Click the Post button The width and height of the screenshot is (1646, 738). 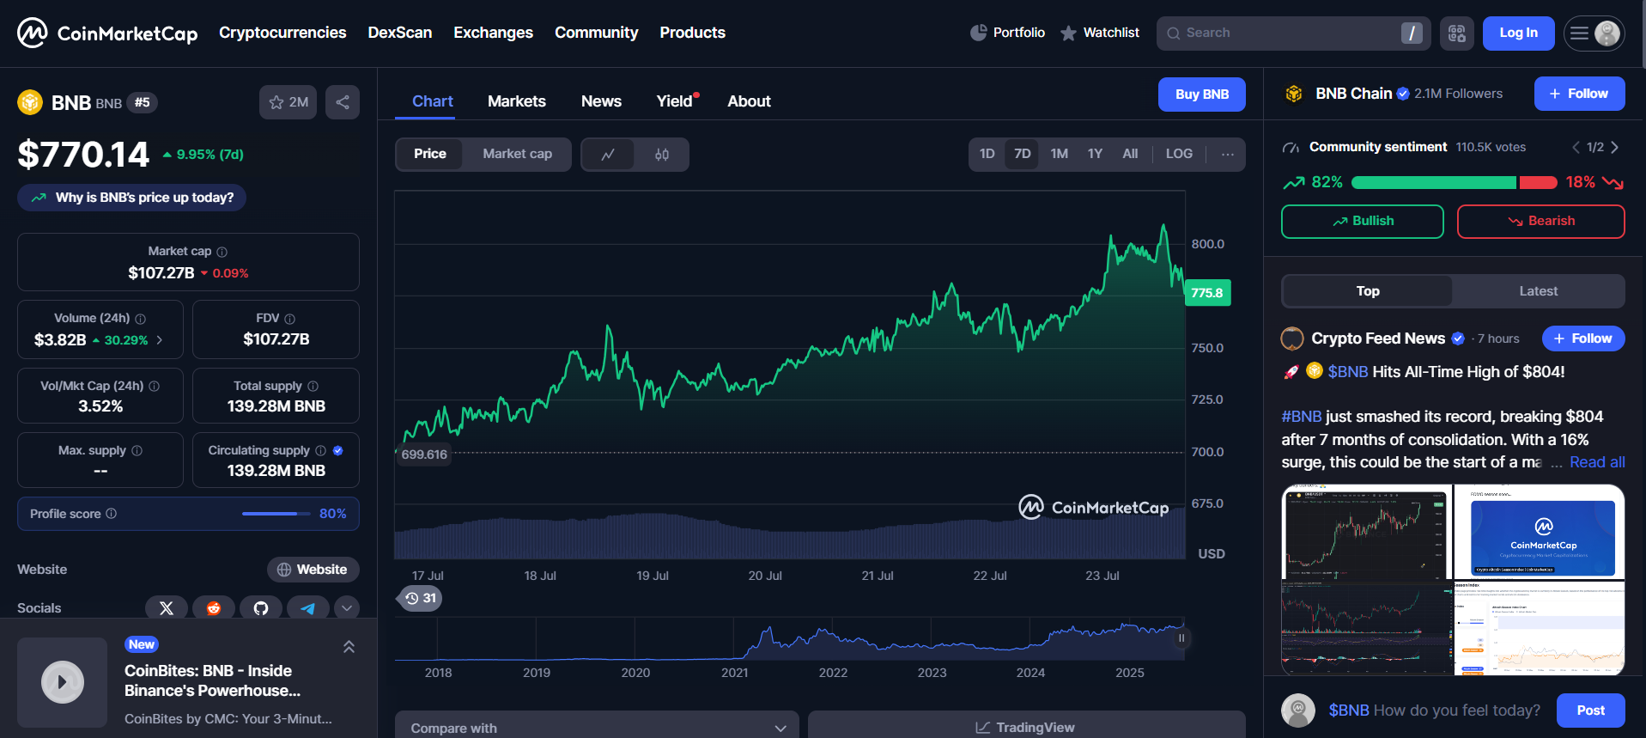[1591, 711]
